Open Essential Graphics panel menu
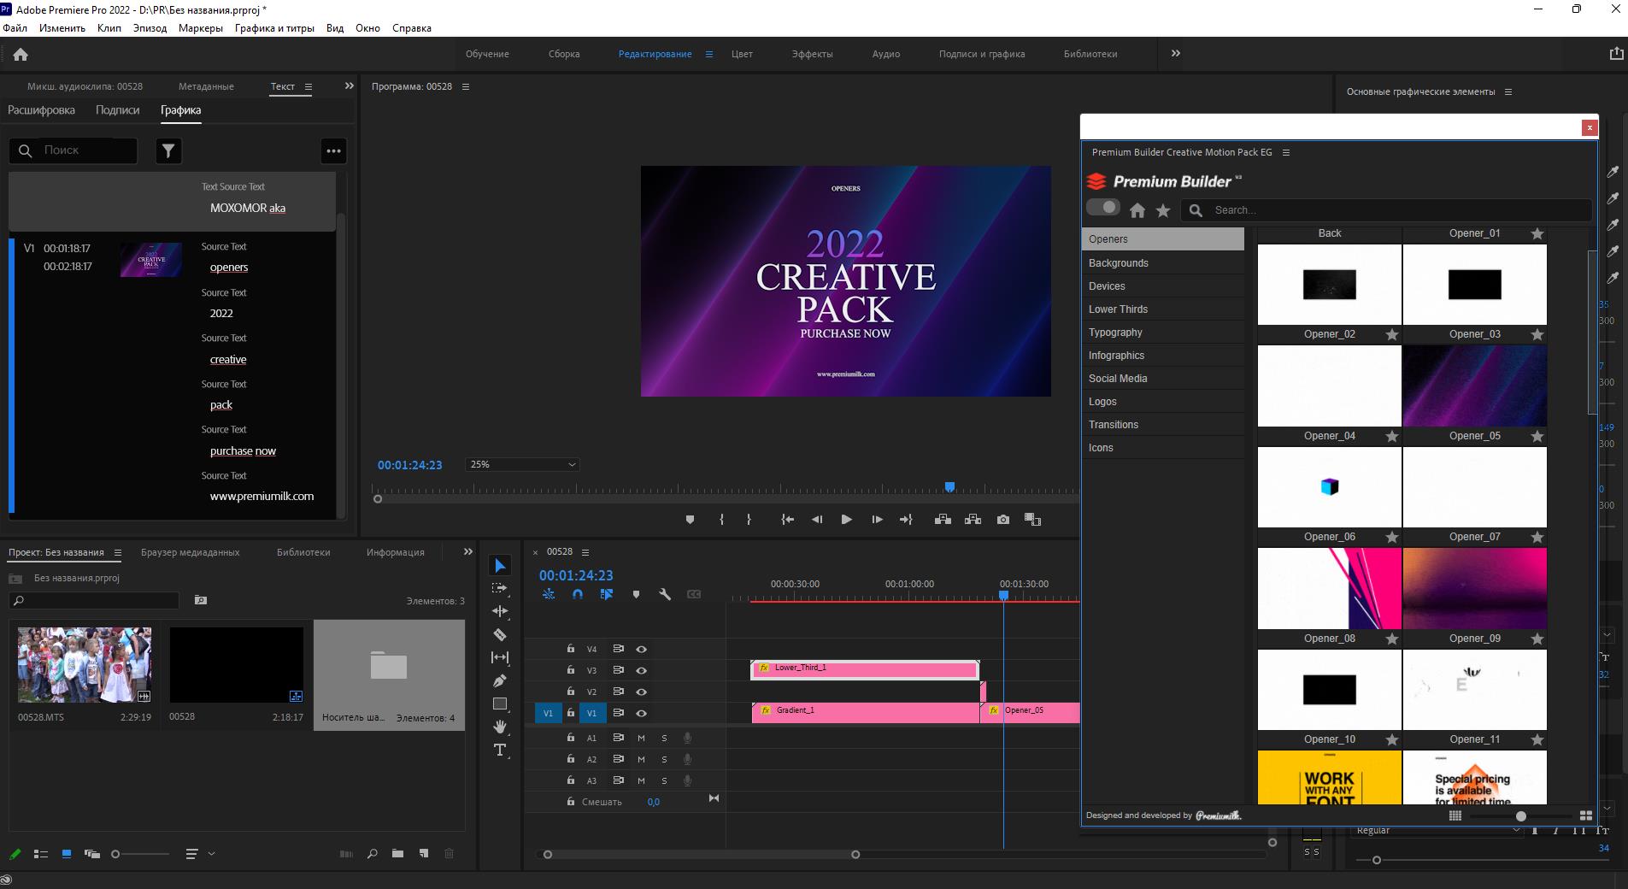Viewport: 1628px width, 889px height. coord(1508,91)
